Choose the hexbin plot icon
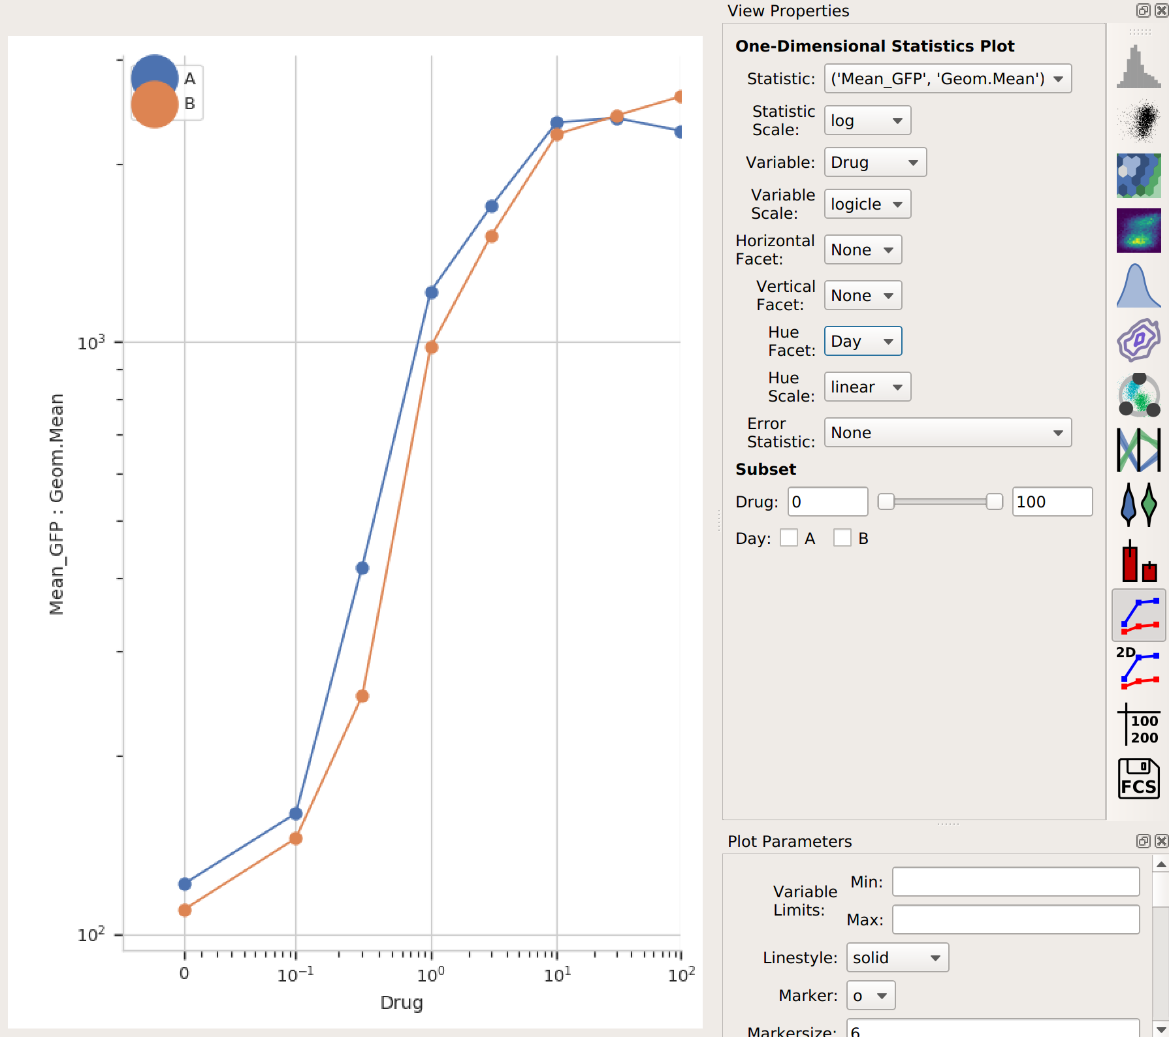1169x1037 pixels. click(1138, 176)
